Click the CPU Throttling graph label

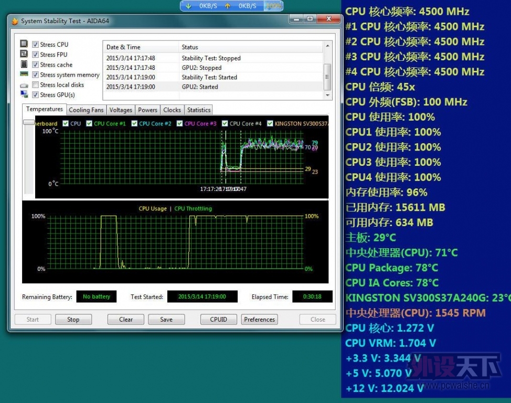point(193,209)
